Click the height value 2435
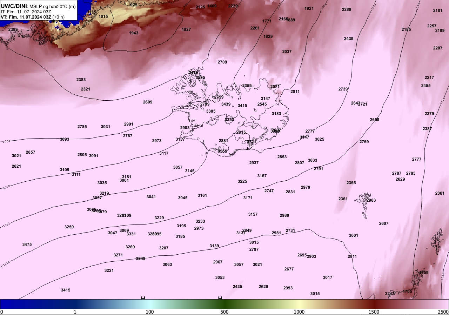Viewport: 449px width, 315px height. pos(237,287)
